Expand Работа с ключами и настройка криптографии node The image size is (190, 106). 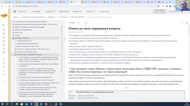13,27
